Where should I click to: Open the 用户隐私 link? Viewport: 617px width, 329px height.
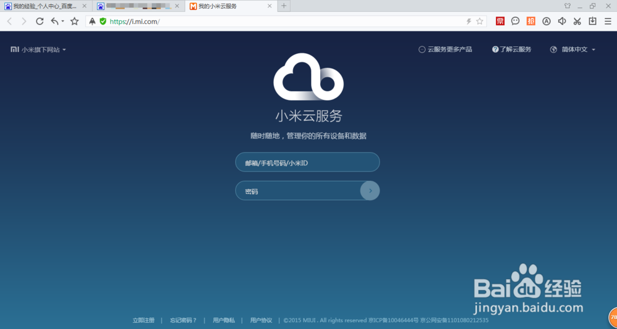click(x=224, y=320)
